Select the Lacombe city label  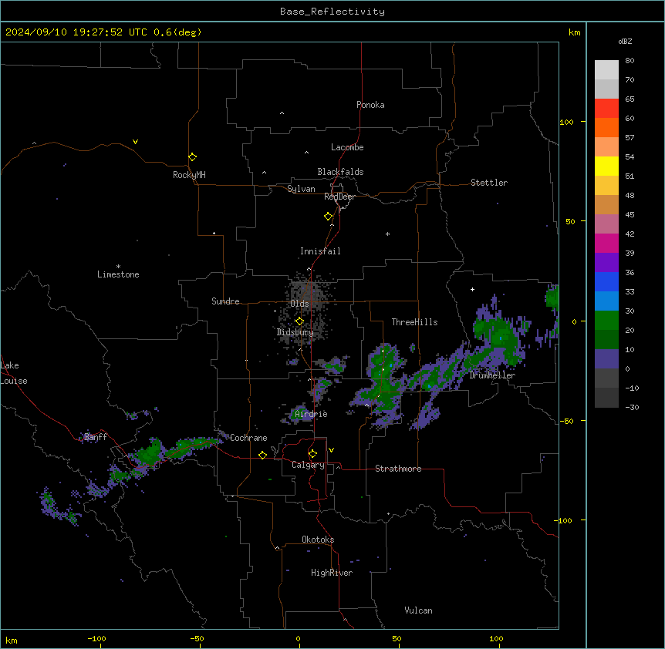[x=347, y=147]
